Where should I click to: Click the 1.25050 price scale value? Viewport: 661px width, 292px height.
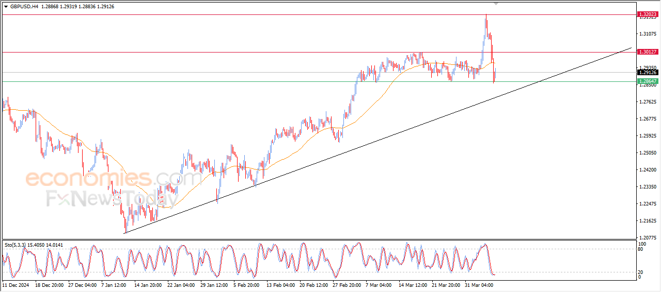[648, 153]
